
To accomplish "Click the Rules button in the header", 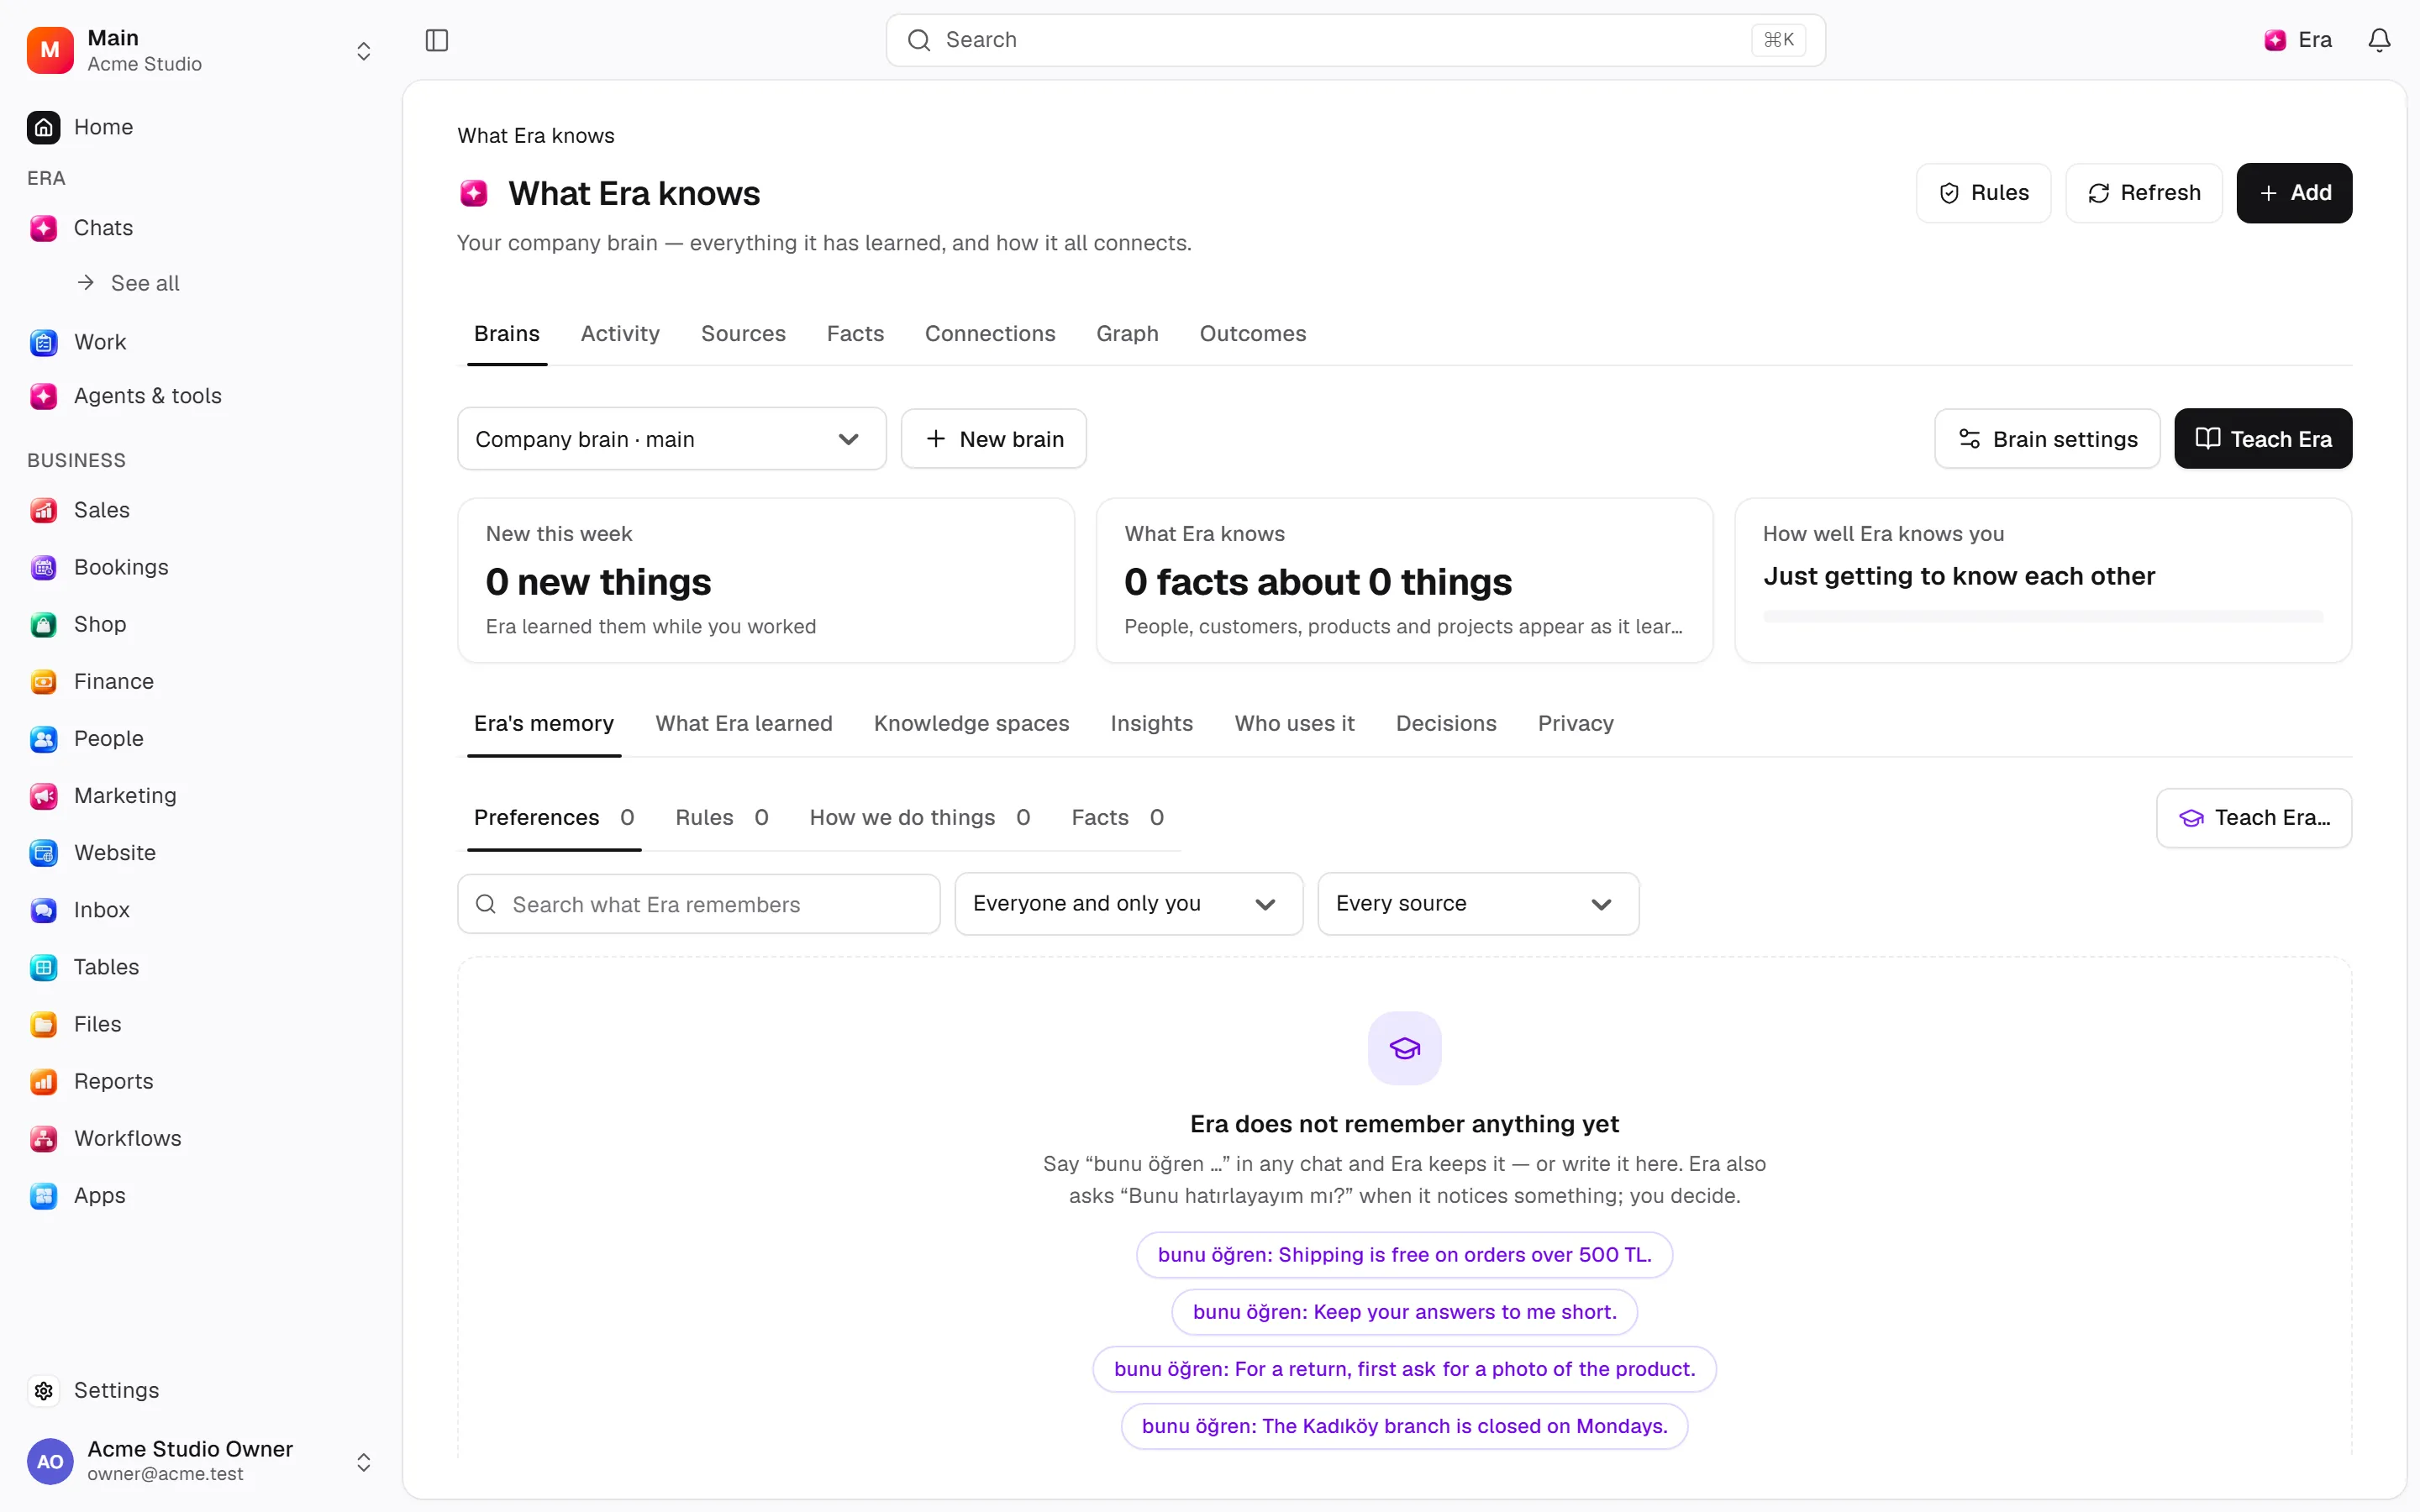I will tap(1983, 193).
